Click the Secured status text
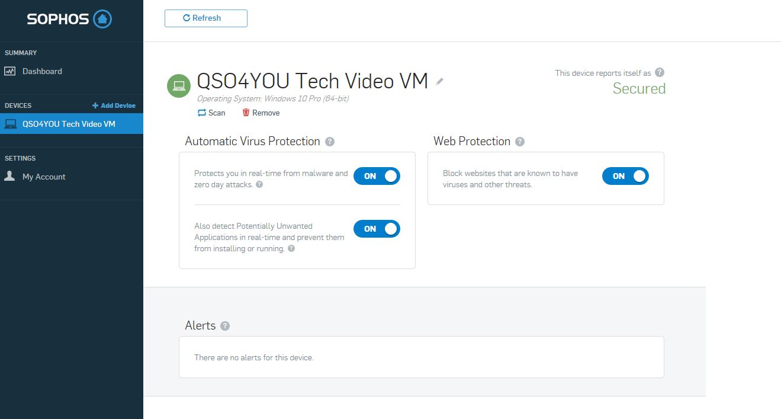Screen dimensions: 781x419 point(639,89)
